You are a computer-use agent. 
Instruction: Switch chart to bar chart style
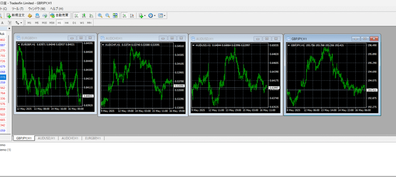click(x=76, y=15)
